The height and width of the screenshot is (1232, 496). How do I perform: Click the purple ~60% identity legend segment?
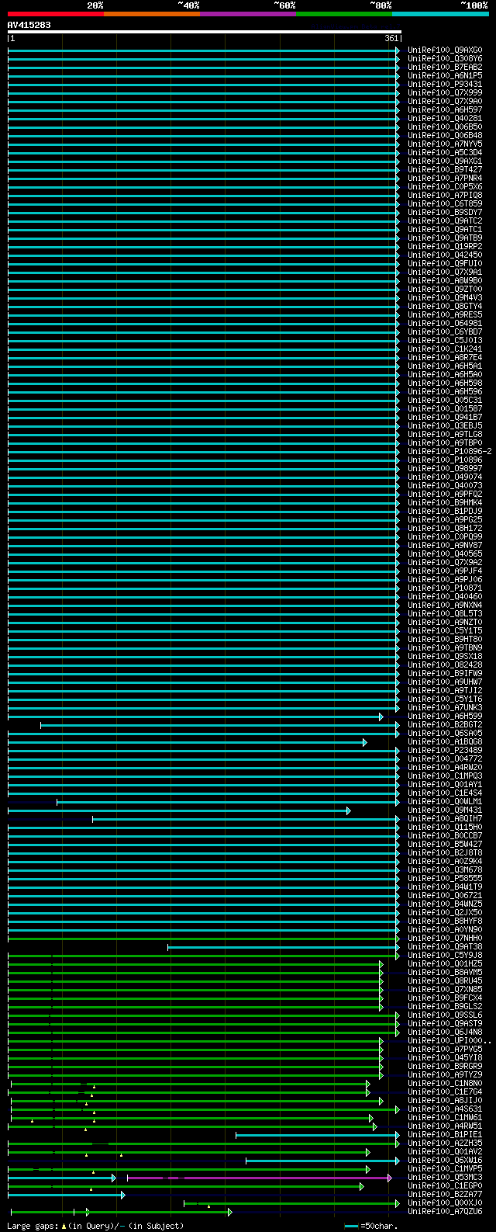click(248, 13)
